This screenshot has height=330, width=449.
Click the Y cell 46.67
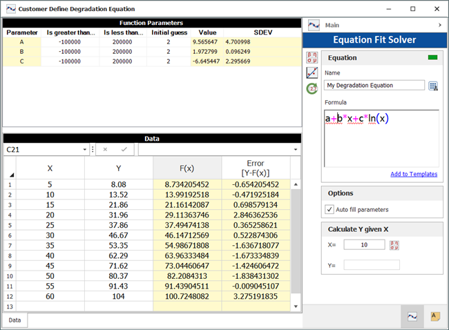[x=119, y=235]
